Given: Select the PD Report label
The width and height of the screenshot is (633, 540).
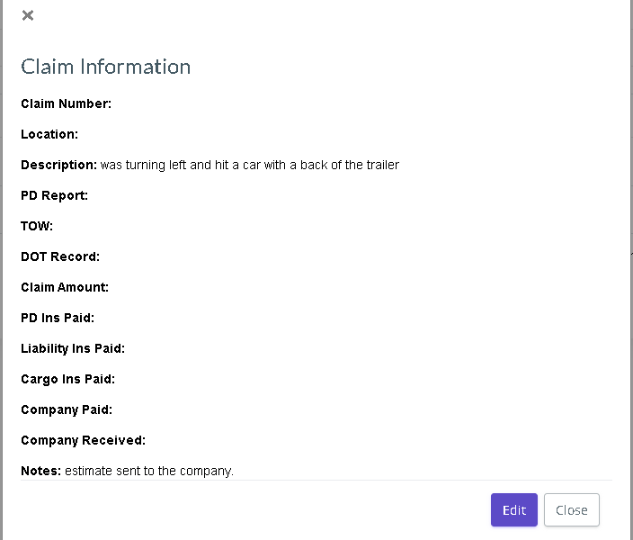Looking at the screenshot, I should pos(54,195).
